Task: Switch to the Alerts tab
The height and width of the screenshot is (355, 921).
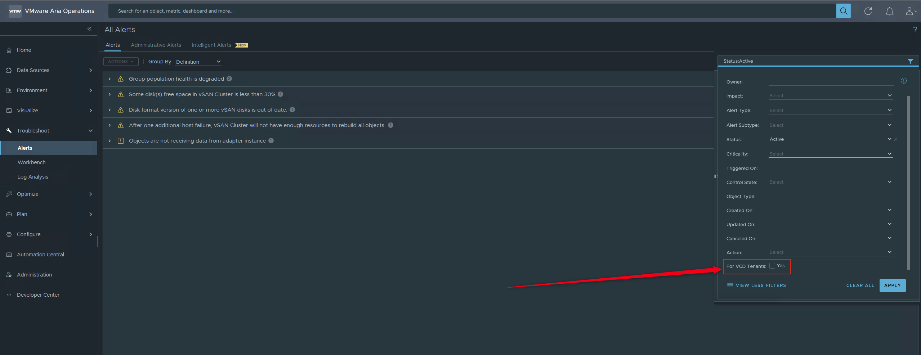Action: coord(113,45)
